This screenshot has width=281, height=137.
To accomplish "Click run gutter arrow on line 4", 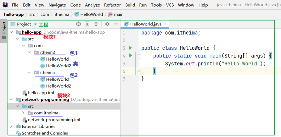I will tap(131, 56).
